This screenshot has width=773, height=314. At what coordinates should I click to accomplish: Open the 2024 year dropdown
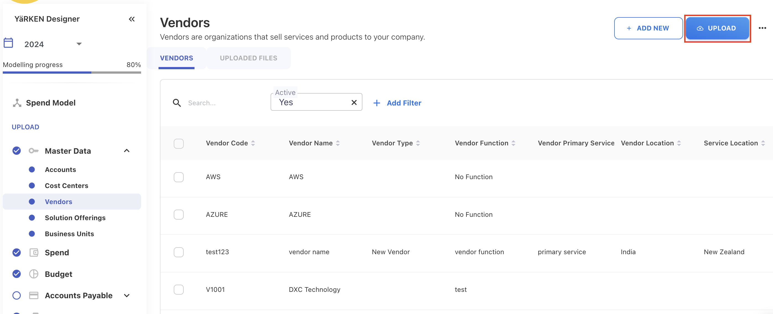click(79, 44)
